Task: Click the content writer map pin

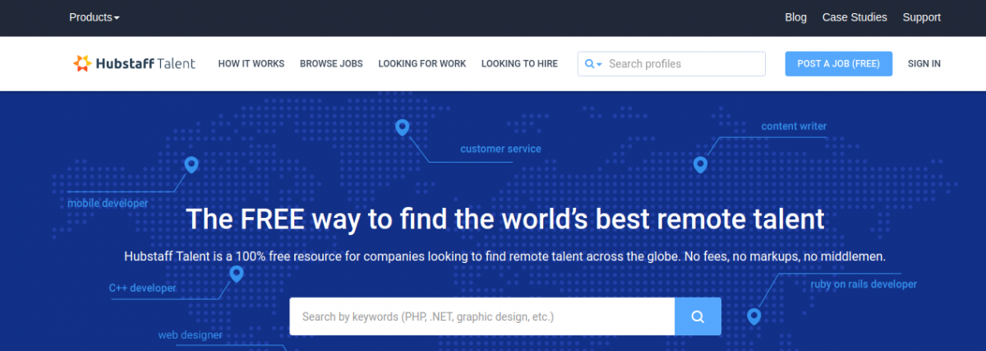Action: [x=700, y=164]
